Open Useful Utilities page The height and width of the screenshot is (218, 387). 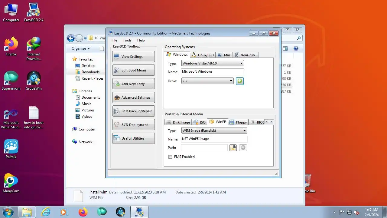tap(133, 138)
